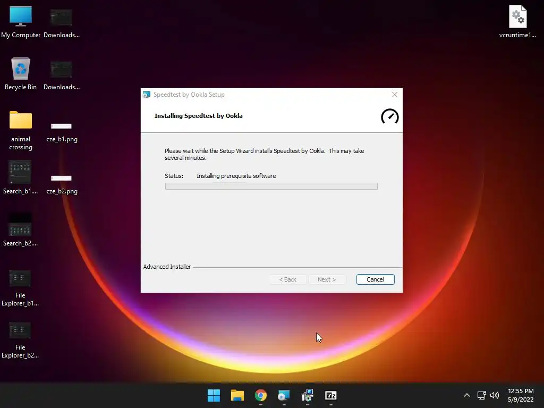Screen dimensions: 544x408
Task: Select the Search_b1 image file
Action: coord(20,177)
